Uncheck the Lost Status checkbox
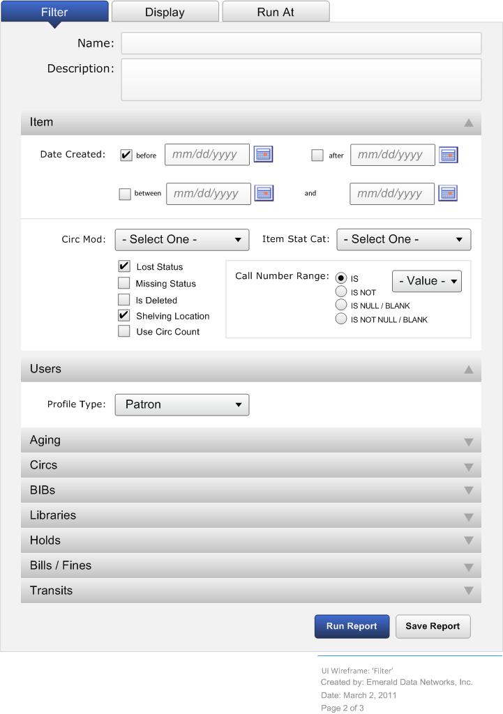Viewport: 503px width, 714px height. [x=124, y=266]
